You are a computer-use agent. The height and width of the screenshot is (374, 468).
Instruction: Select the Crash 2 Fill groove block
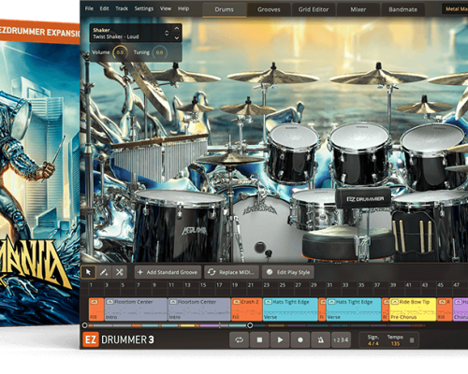click(247, 309)
